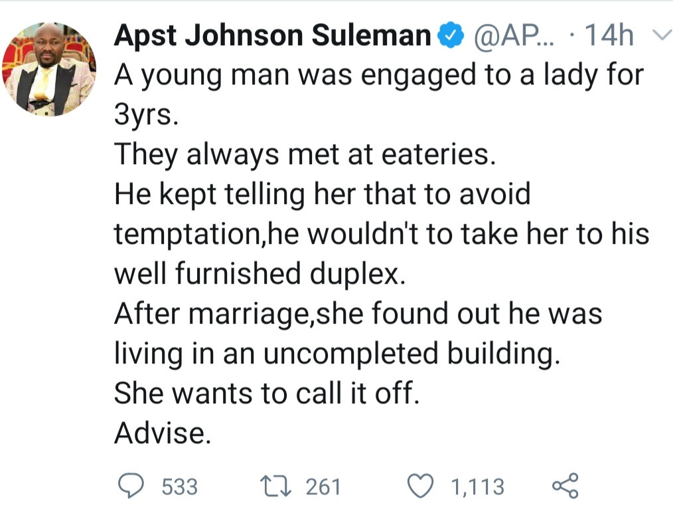This screenshot has height=513, width=673.
Task: Open the reply speech bubble icon
Action: coord(131,486)
